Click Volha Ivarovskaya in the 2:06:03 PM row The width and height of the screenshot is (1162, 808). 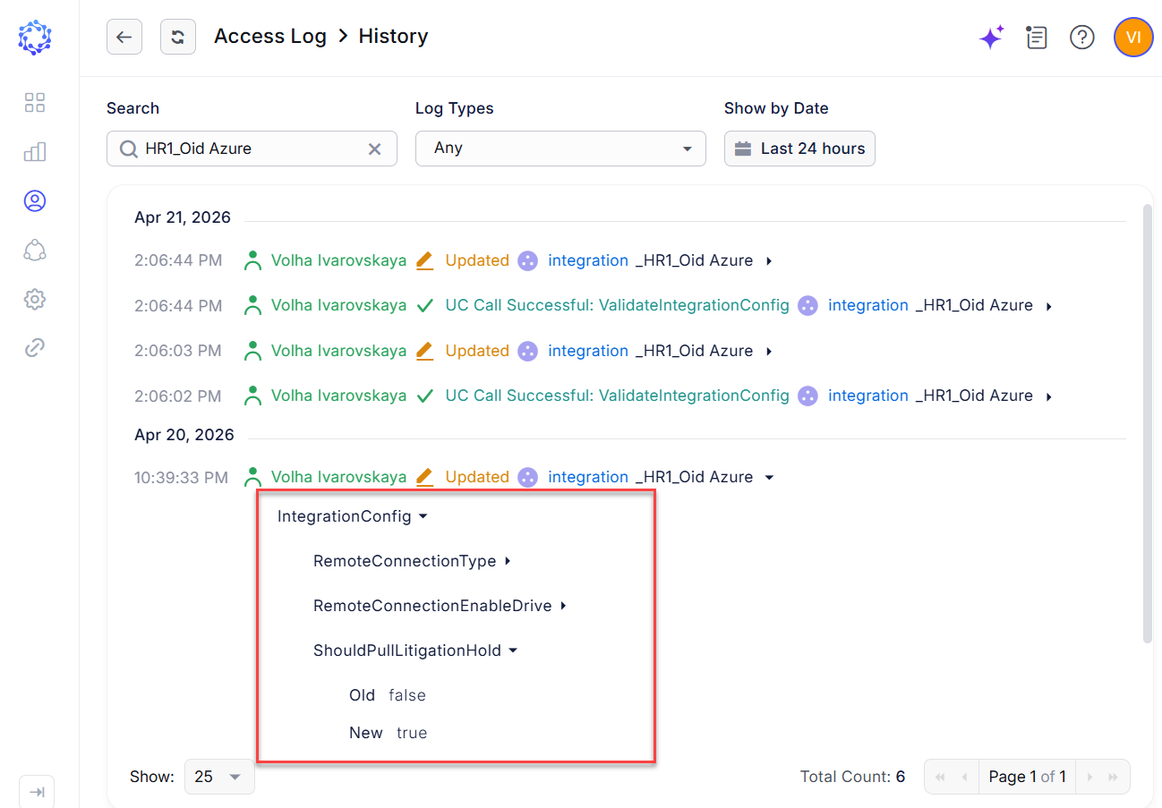pyautogui.click(x=338, y=351)
